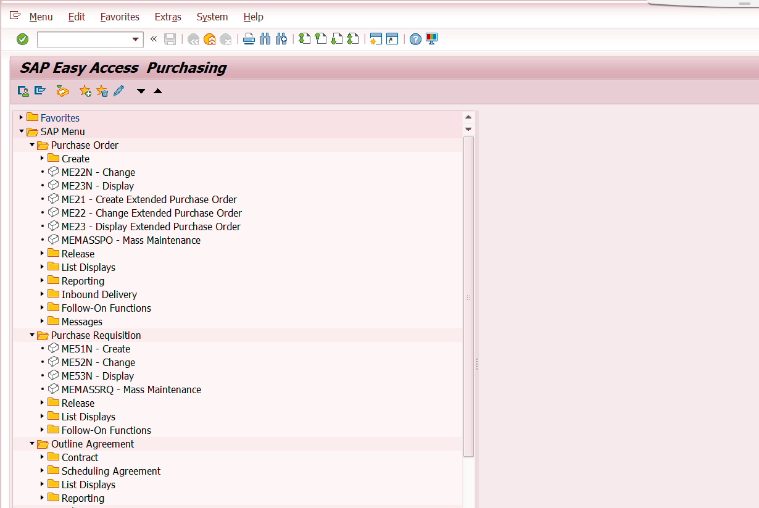Click the Find binoculars icon
This screenshot has width=759, height=508.
pos(265,40)
